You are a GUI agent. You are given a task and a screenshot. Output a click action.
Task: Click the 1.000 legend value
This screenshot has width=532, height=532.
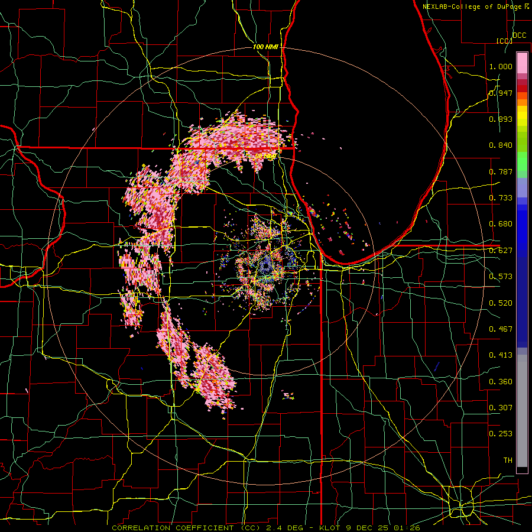pyautogui.click(x=501, y=66)
